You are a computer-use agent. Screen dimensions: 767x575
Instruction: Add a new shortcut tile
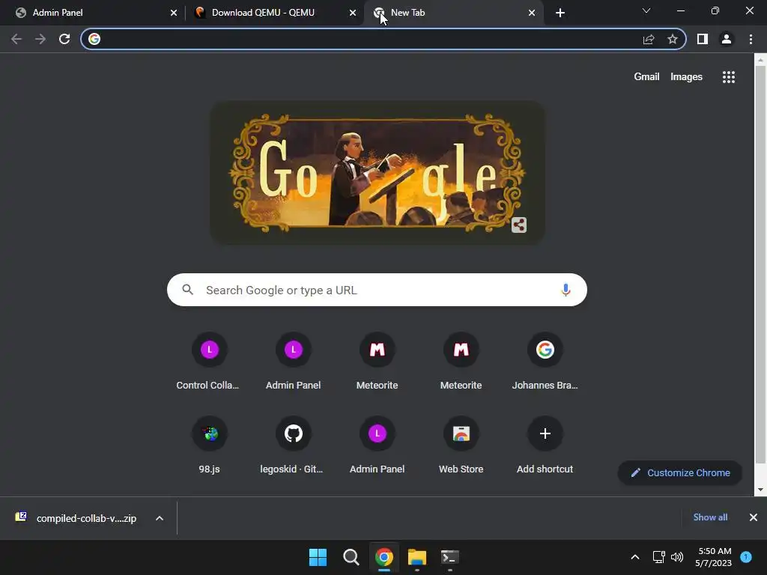tap(545, 445)
